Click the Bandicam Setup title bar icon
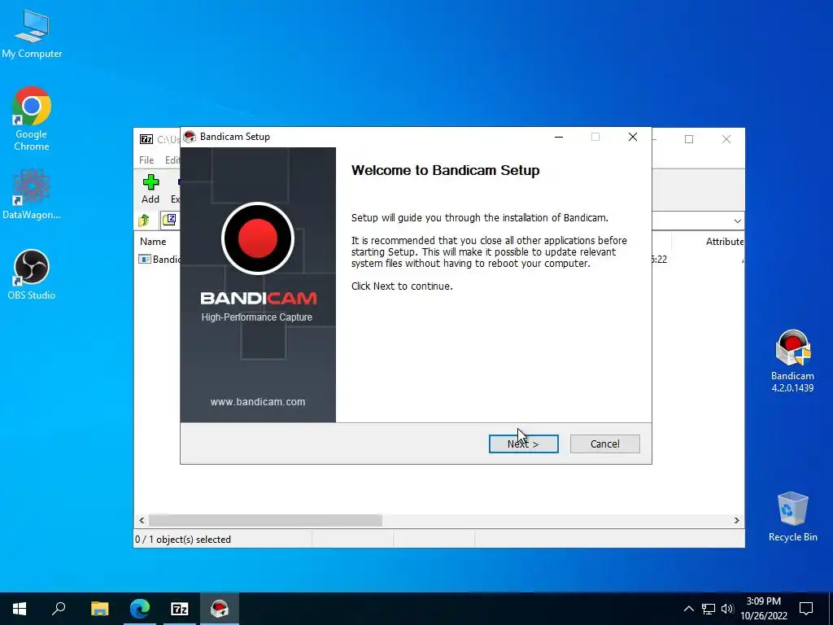833x625 pixels. point(190,137)
